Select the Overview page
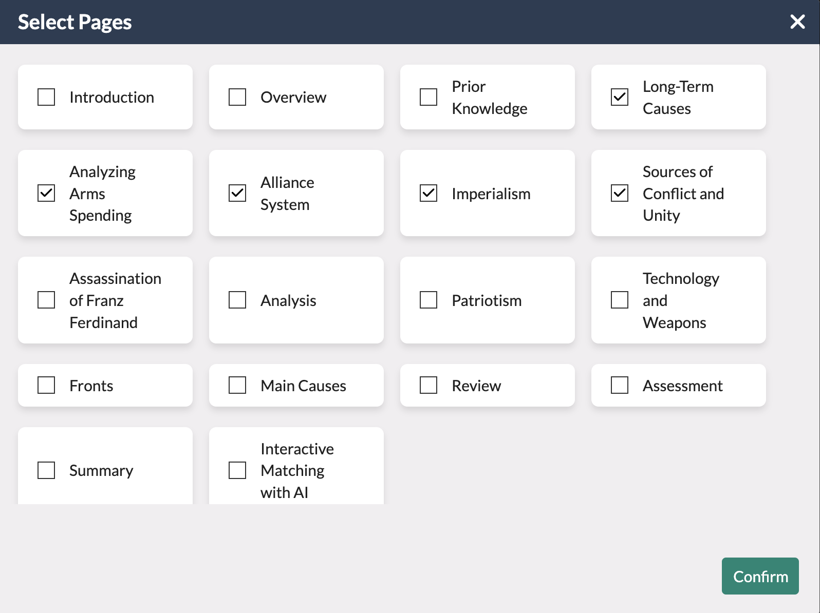The height and width of the screenshot is (613, 820). [x=237, y=97]
